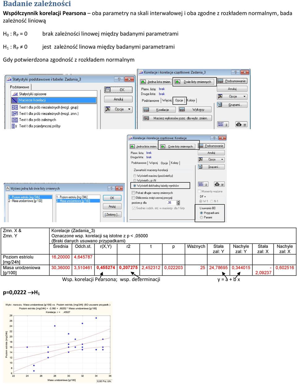This screenshot has height=384, width=297.
Task: Click help question-mark in Zadania_3 correlation window
Action: click(236, 72)
